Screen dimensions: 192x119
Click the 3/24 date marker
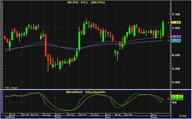pyautogui.click(x=95, y=115)
